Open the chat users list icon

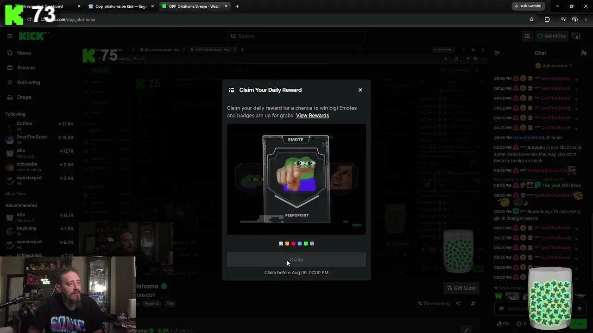[583, 53]
